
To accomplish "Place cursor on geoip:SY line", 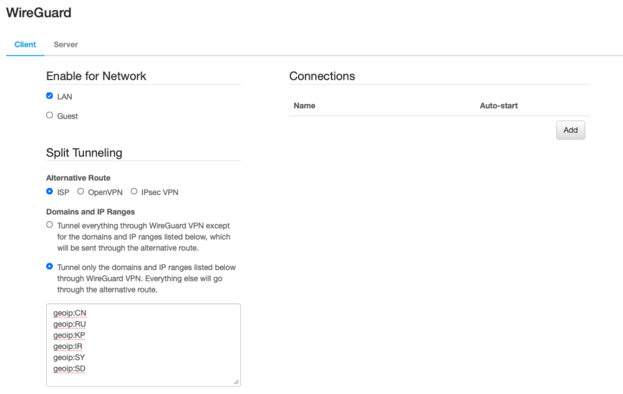I will tap(69, 357).
